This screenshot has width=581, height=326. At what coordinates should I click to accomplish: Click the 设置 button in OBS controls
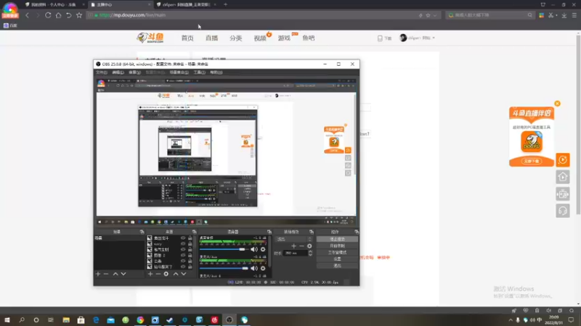pos(337,259)
